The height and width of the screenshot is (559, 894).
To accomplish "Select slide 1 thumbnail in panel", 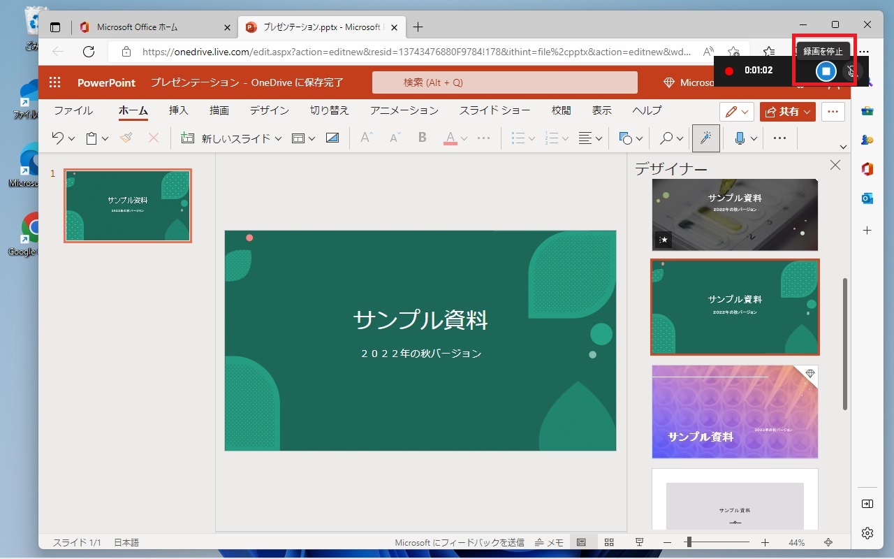I will tap(128, 205).
